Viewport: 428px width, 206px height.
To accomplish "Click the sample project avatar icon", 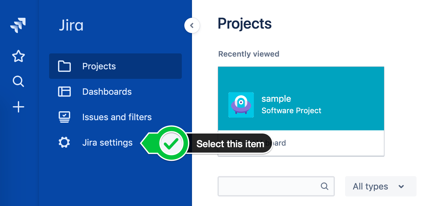I will 241,105.
